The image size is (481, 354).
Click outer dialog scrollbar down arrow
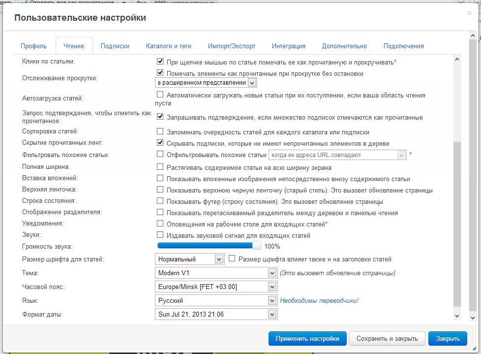pyautogui.click(x=473, y=318)
